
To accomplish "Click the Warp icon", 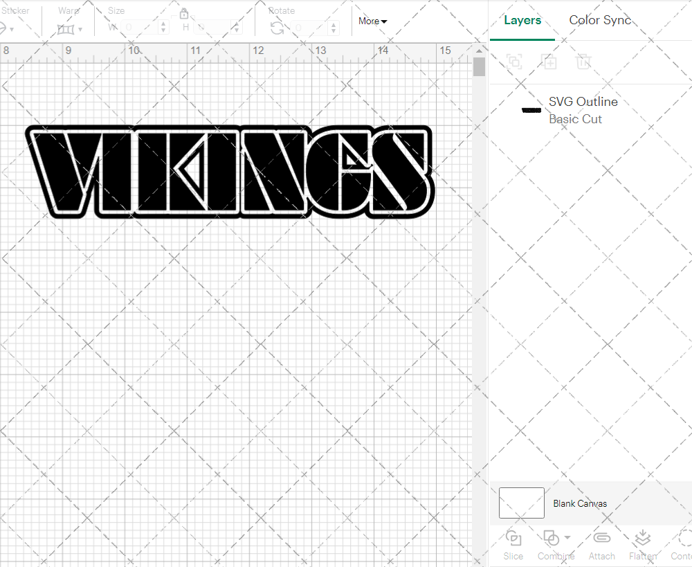I will [67, 28].
